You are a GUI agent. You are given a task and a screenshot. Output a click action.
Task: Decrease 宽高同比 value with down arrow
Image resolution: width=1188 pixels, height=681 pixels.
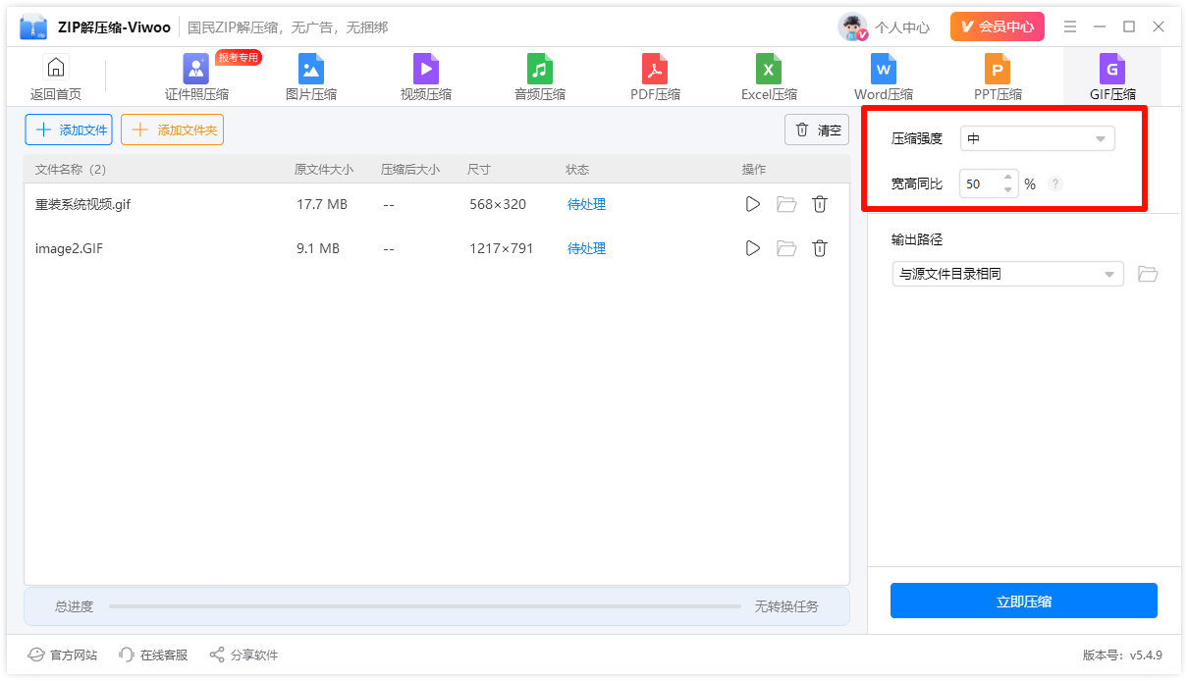(x=1008, y=190)
